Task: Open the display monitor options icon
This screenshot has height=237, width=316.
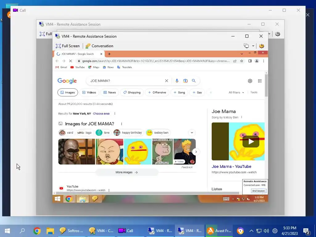Action: [x=246, y=46]
